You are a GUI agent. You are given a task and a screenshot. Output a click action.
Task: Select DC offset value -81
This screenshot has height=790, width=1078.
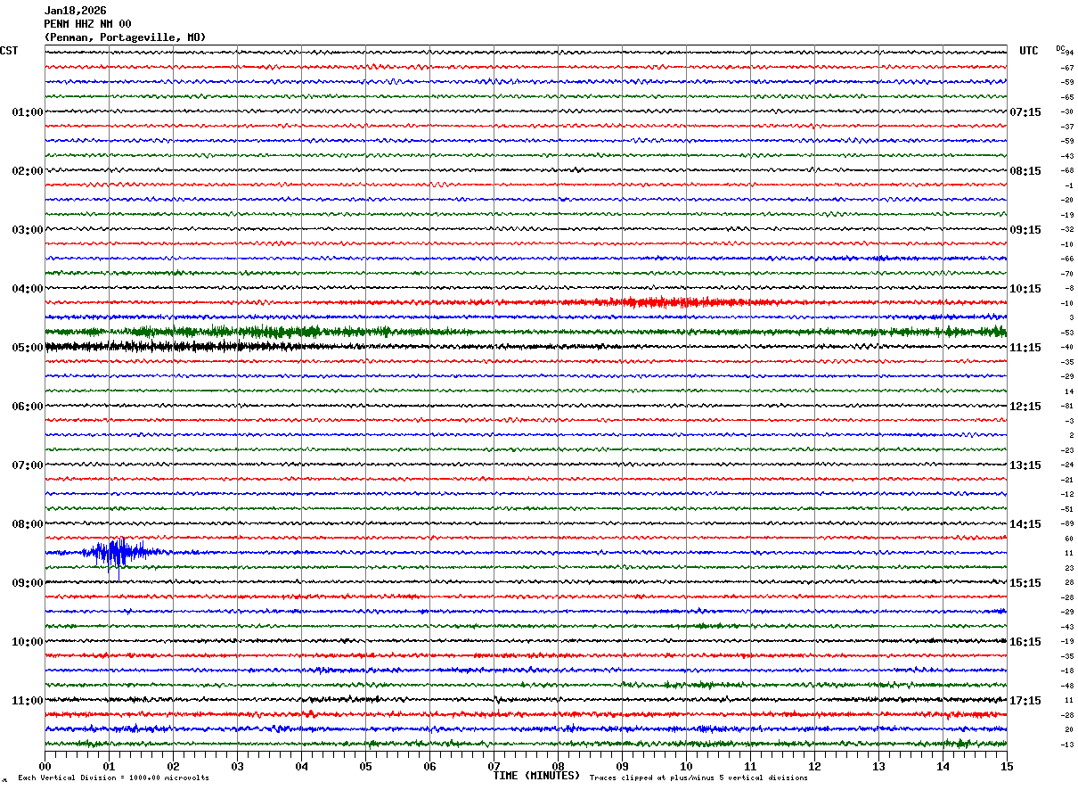coord(1066,406)
